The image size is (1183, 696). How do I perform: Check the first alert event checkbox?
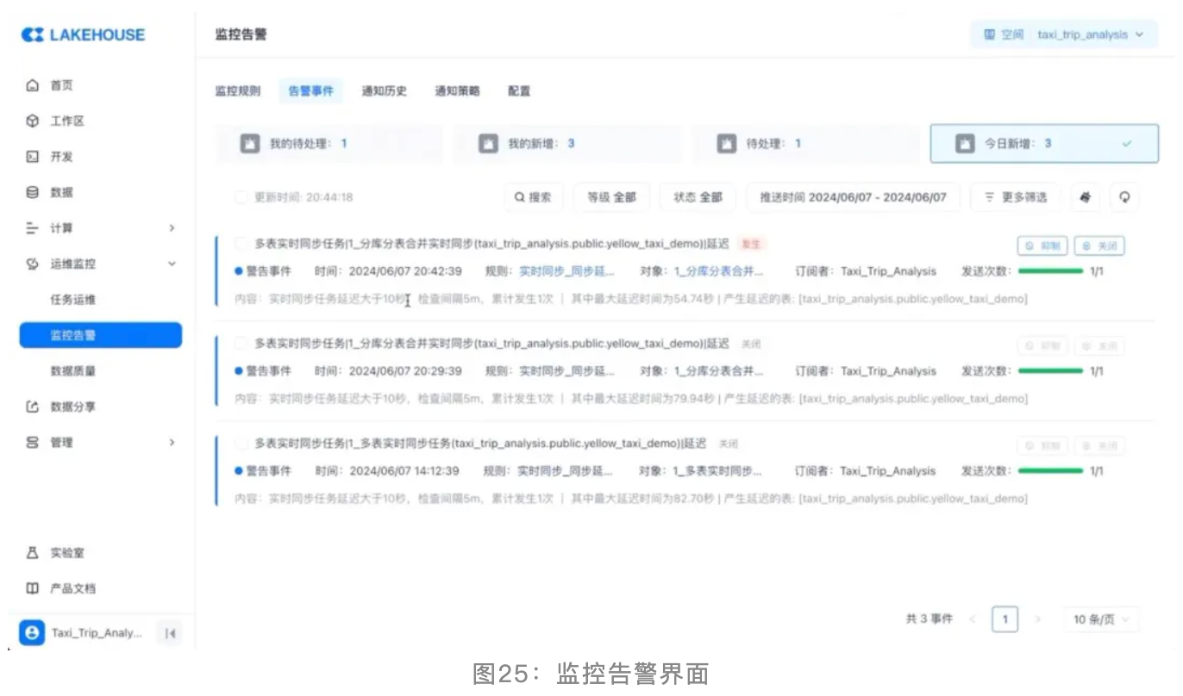tap(241, 244)
